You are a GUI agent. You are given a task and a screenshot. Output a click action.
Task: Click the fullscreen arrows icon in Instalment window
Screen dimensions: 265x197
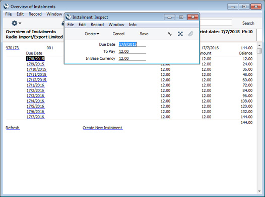click(x=180, y=34)
